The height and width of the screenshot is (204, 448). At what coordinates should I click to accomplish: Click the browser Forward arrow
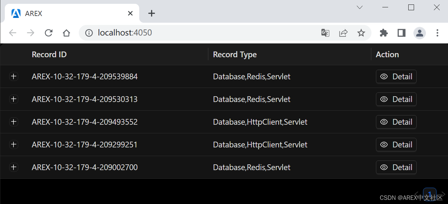pyautogui.click(x=30, y=33)
